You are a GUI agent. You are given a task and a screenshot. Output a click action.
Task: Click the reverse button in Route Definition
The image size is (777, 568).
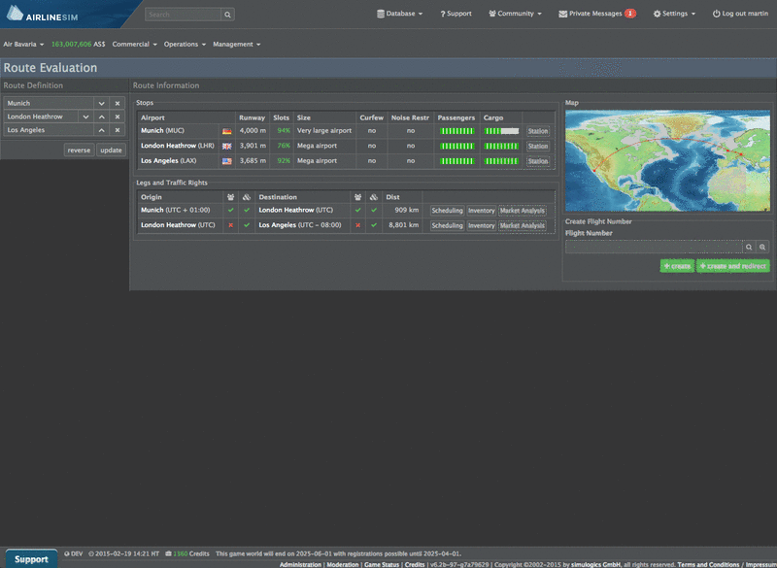pyautogui.click(x=79, y=150)
